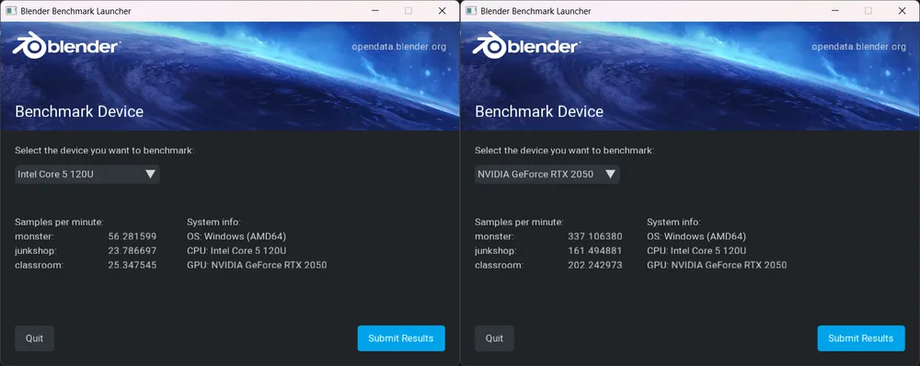Select the junkshop score 23.786697
Image resolution: width=920 pixels, height=366 pixels.
coord(132,250)
